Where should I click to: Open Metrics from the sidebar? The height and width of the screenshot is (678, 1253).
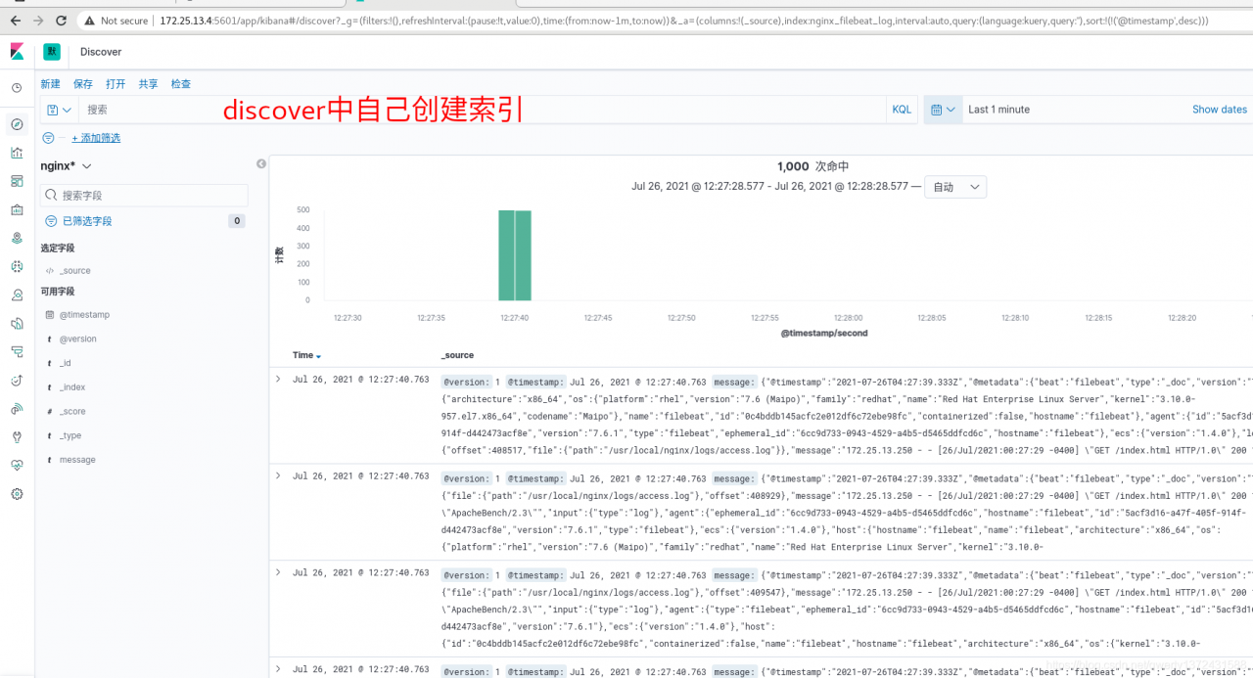17,294
